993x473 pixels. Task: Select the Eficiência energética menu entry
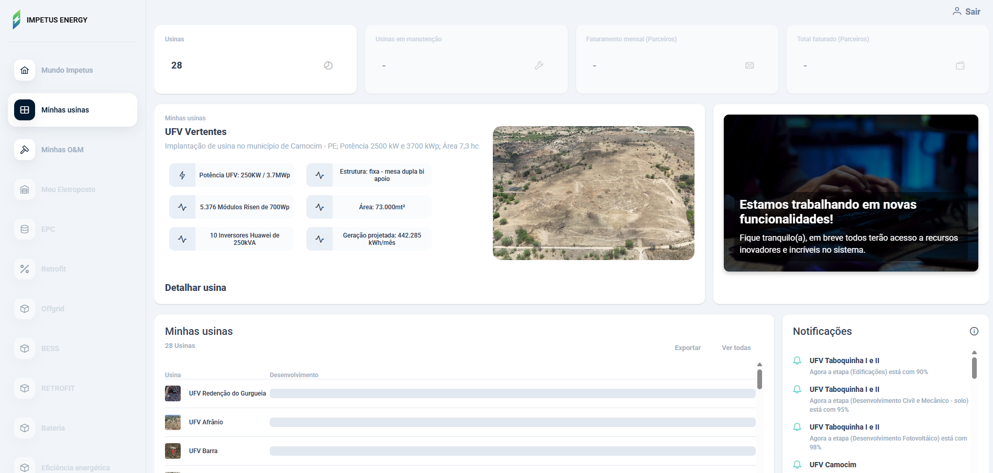75,467
